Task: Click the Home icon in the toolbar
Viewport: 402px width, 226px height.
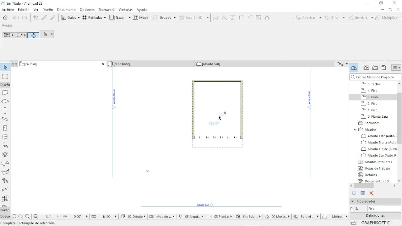Action: 5,18
